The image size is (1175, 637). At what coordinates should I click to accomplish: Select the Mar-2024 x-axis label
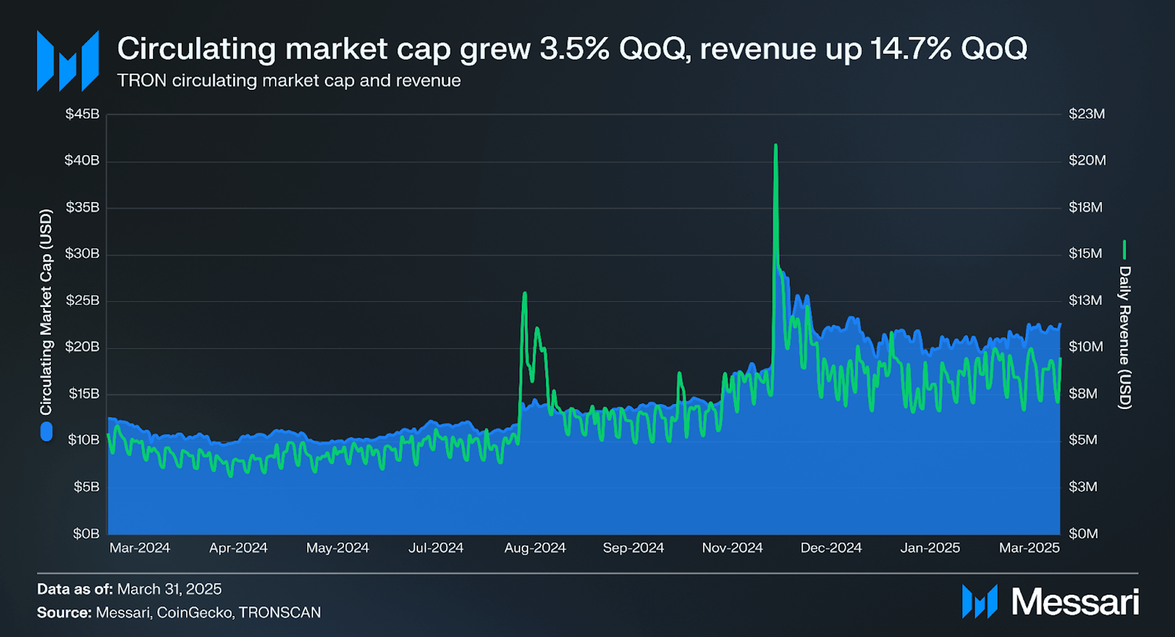pos(140,548)
